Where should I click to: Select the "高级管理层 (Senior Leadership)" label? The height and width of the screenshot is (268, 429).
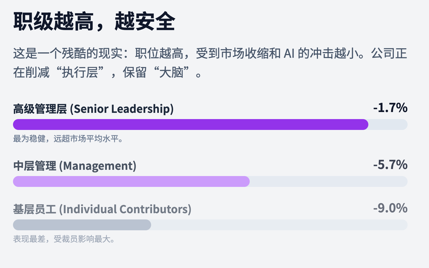(x=93, y=109)
